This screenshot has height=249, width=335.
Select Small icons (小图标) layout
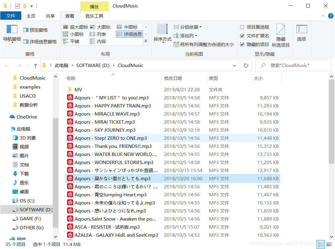[x=73, y=34]
